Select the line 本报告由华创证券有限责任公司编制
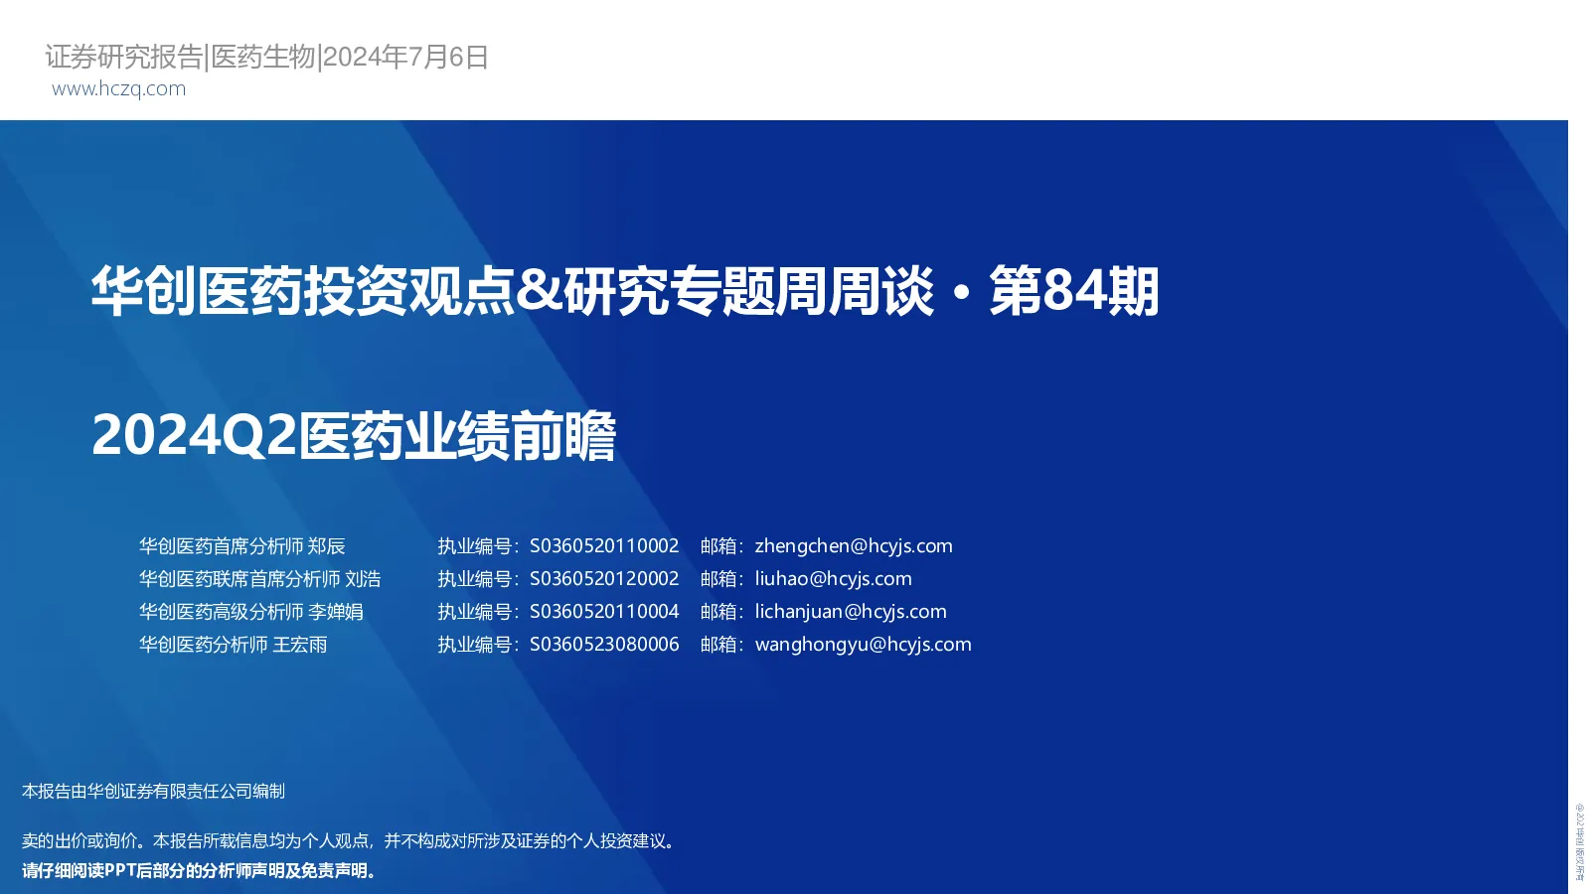Image resolution: width=1590 pixels, height=894 pixels. point(153,792)
